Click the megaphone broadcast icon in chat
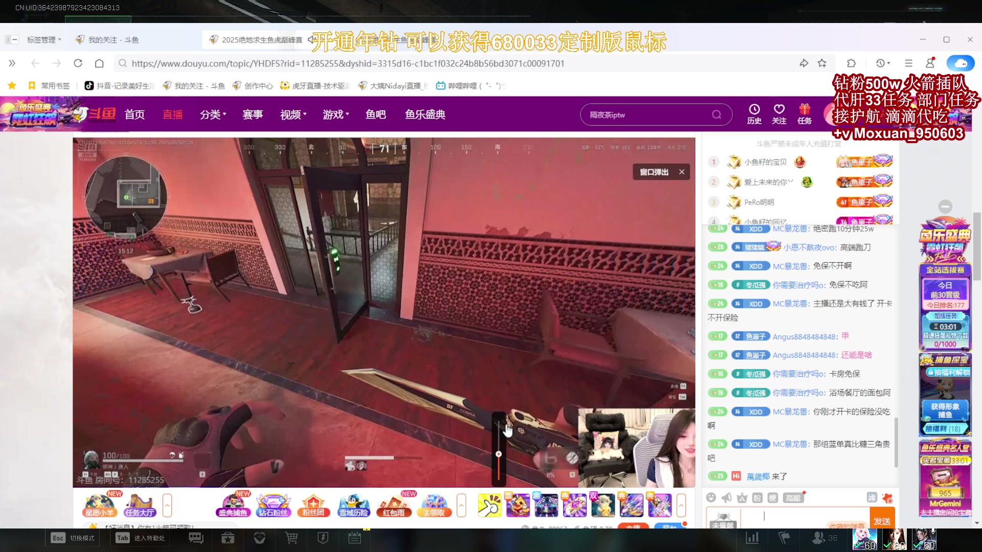 pyautogui.click(x=726, y=498)
